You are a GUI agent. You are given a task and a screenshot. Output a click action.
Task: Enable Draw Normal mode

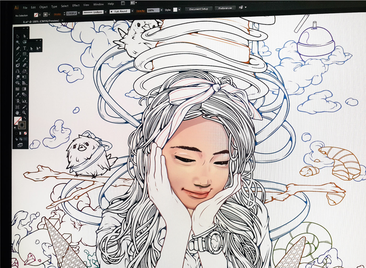[16, 139]
